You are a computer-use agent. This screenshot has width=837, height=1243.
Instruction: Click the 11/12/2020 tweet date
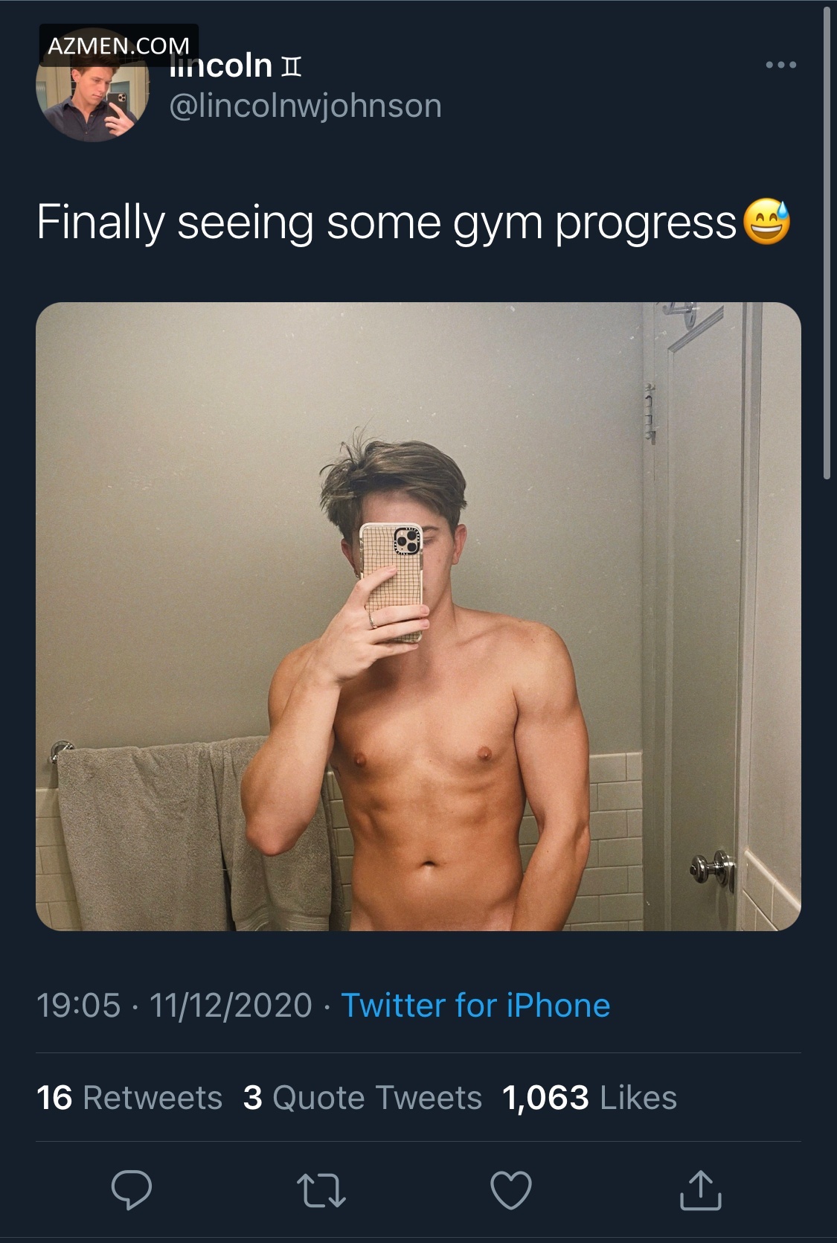pyautogui.click(x=231, y=1006)
